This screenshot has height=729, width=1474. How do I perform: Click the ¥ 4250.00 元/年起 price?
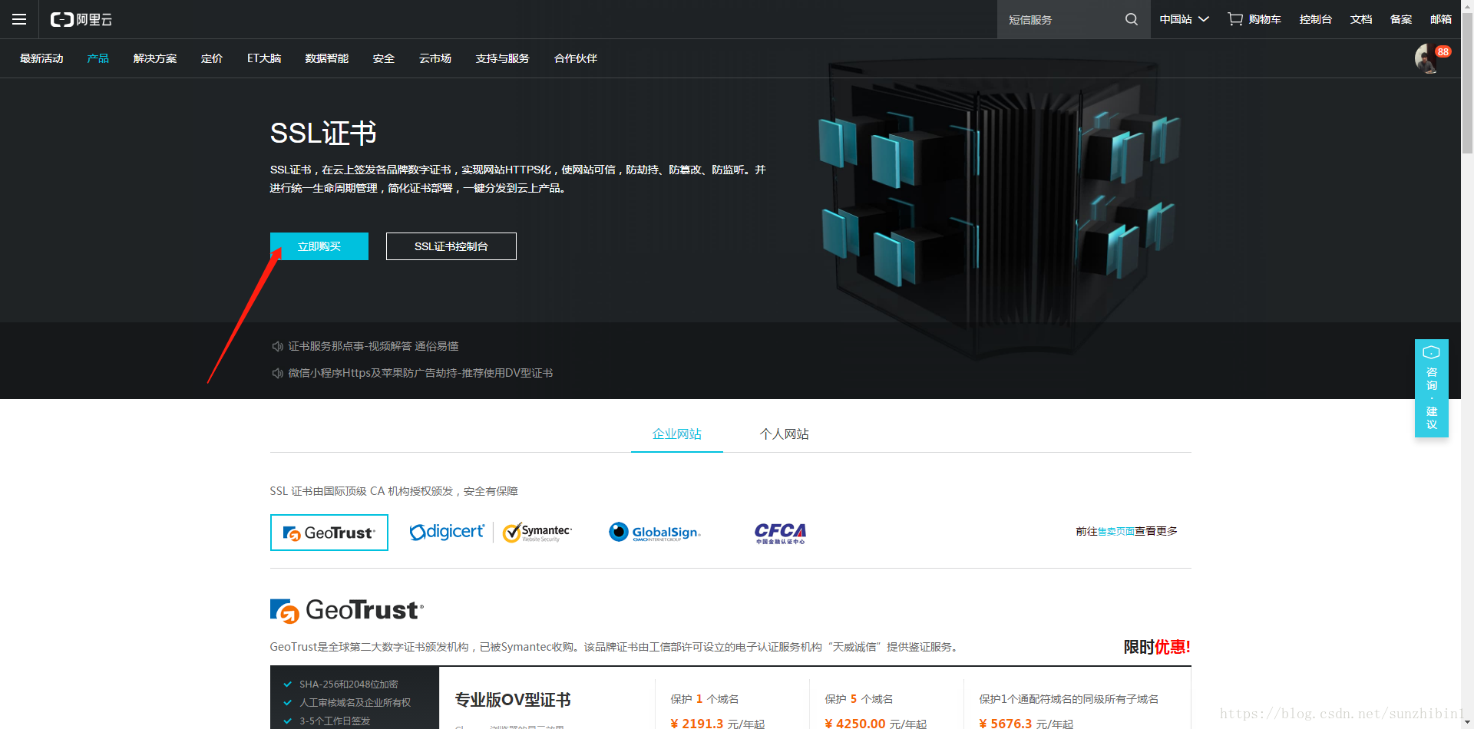(876, 724)
